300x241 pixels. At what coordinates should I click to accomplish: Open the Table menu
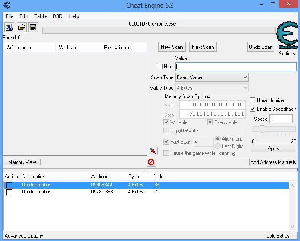(40, 16)
